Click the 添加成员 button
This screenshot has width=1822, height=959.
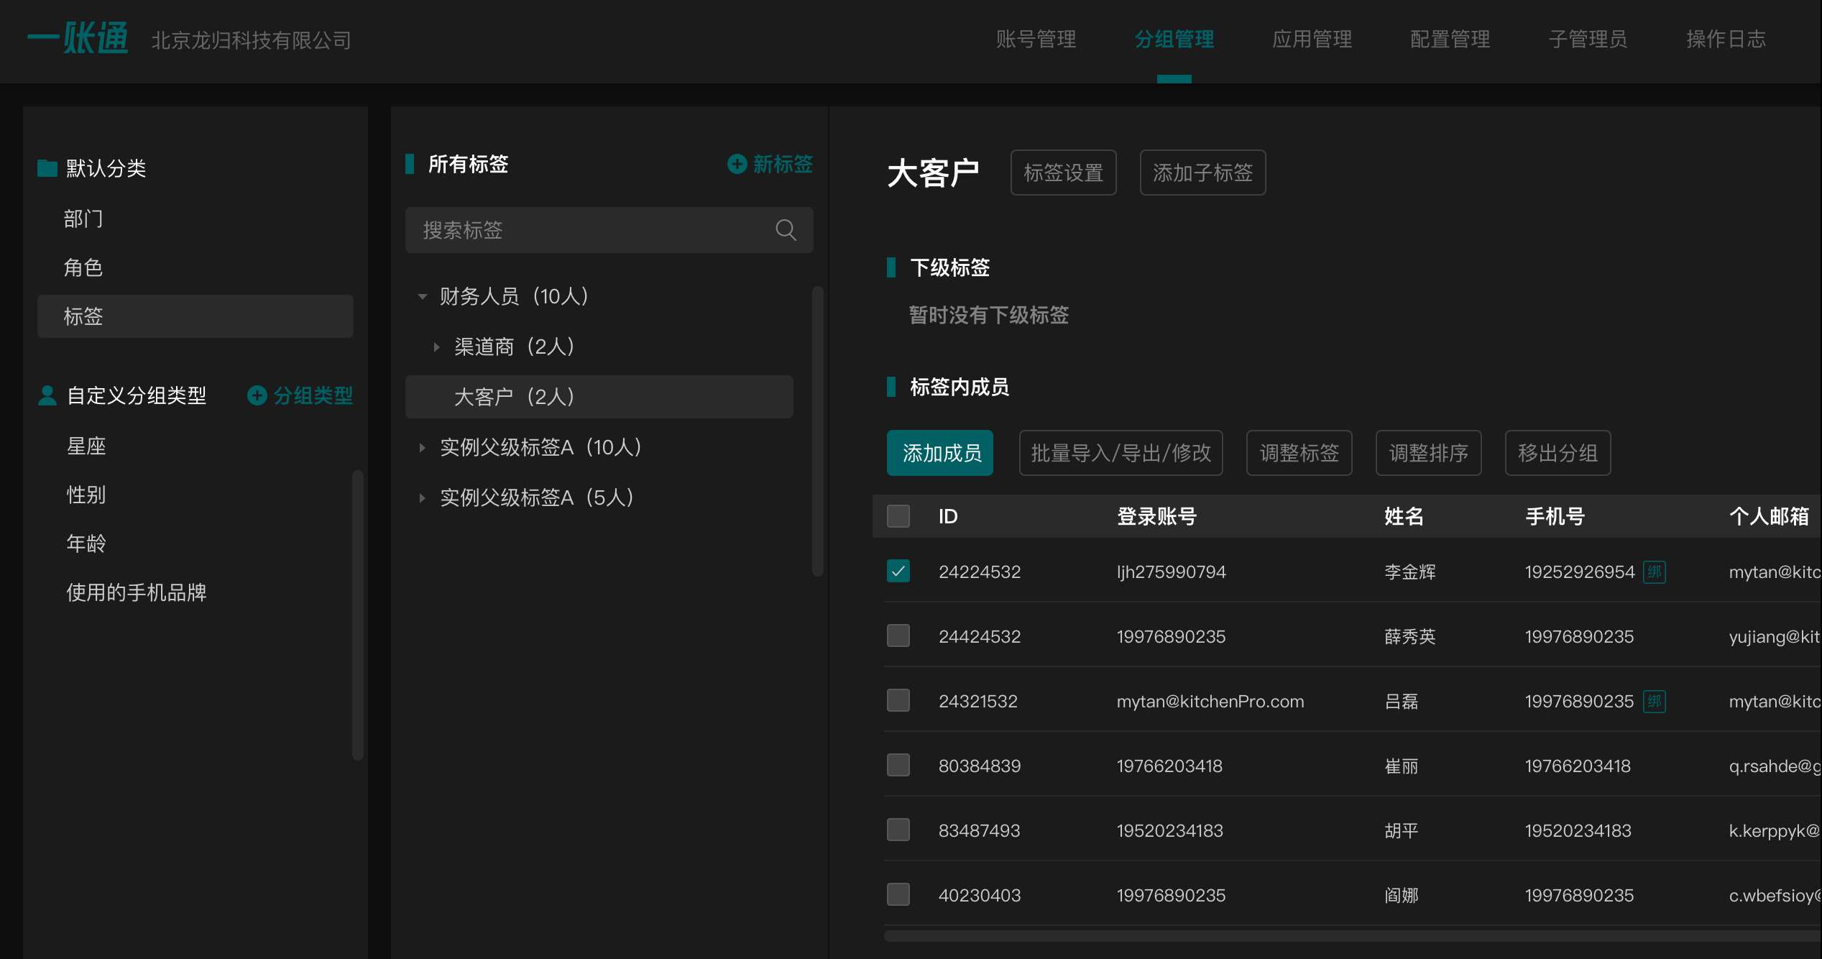point(939,453)
